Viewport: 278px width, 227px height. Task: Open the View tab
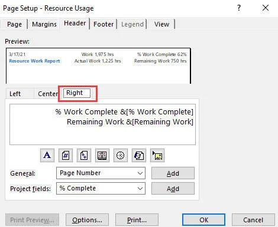[x=161, y=24]
